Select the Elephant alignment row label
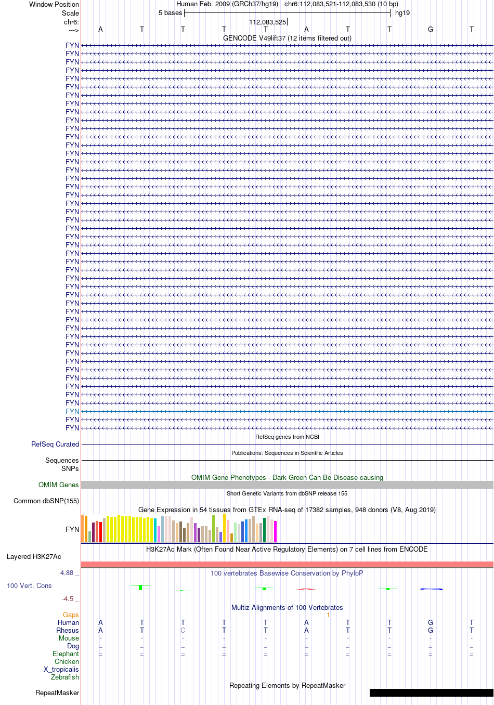The height and width of the screenshot is (705, 494). (x=66, y=654)
